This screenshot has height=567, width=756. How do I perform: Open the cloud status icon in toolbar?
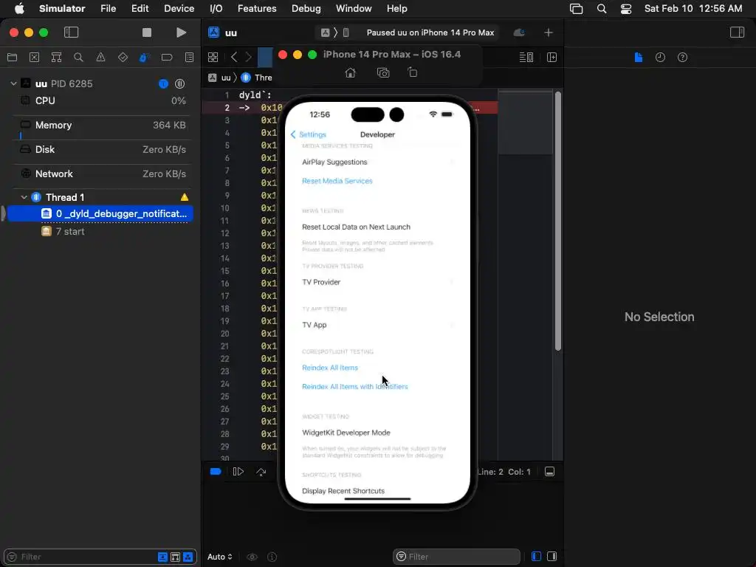point(519,32)
